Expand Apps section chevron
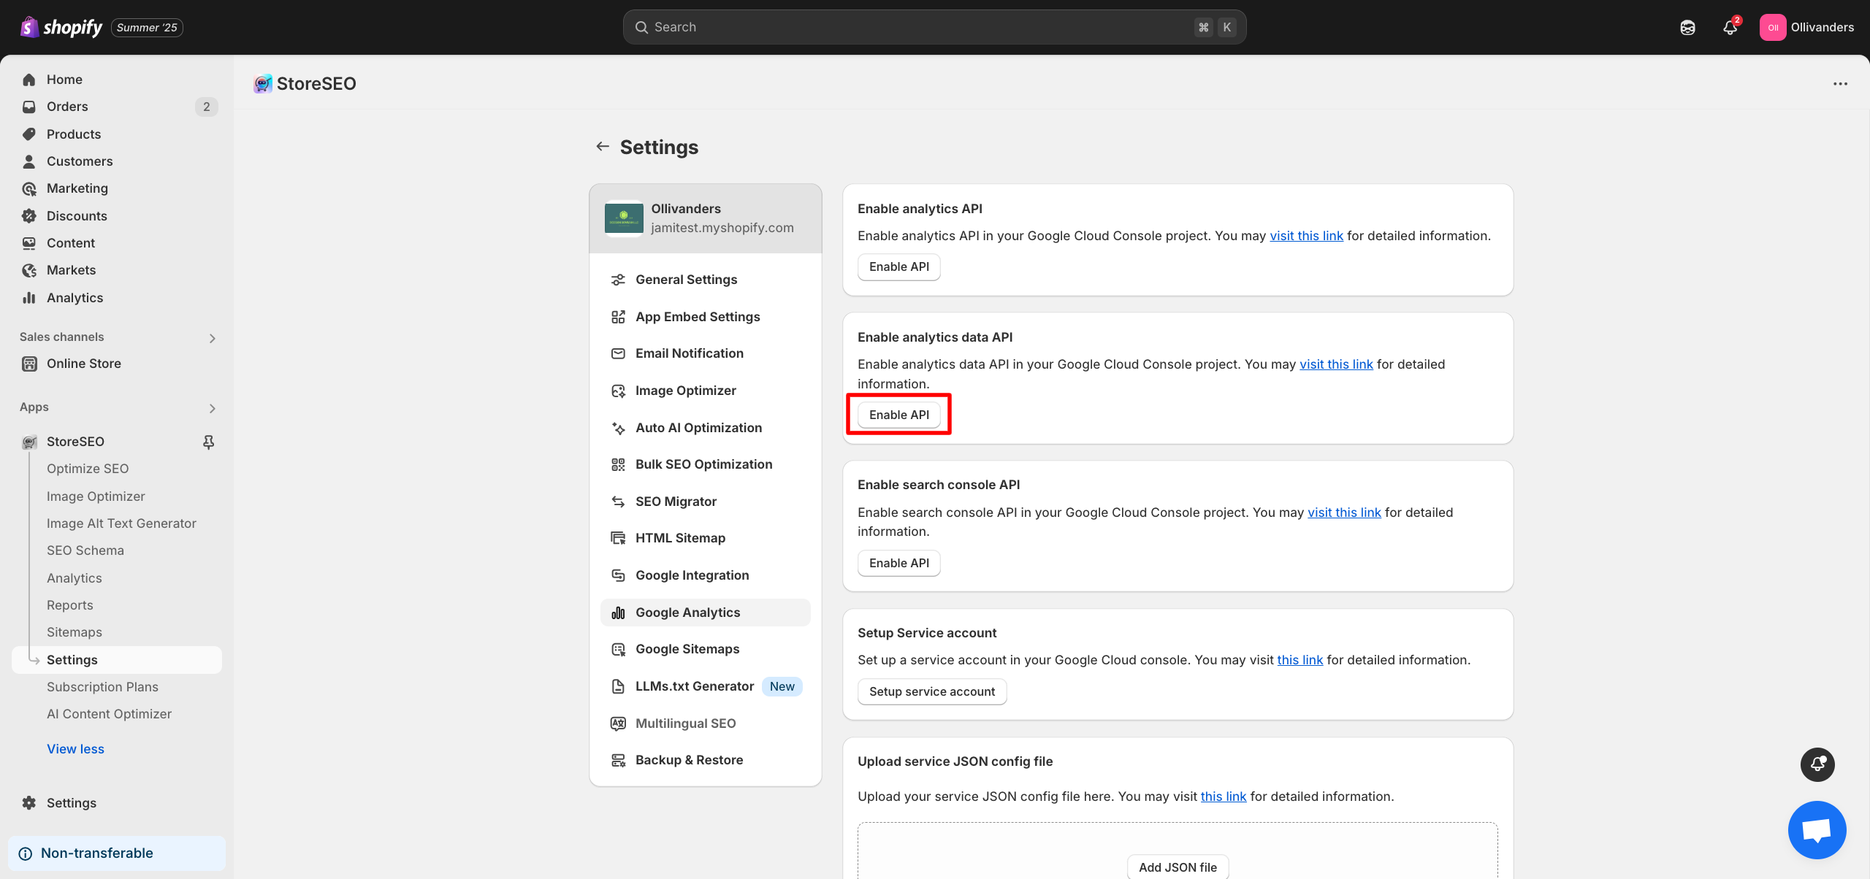1870x879 pixels. click(213, 408)
